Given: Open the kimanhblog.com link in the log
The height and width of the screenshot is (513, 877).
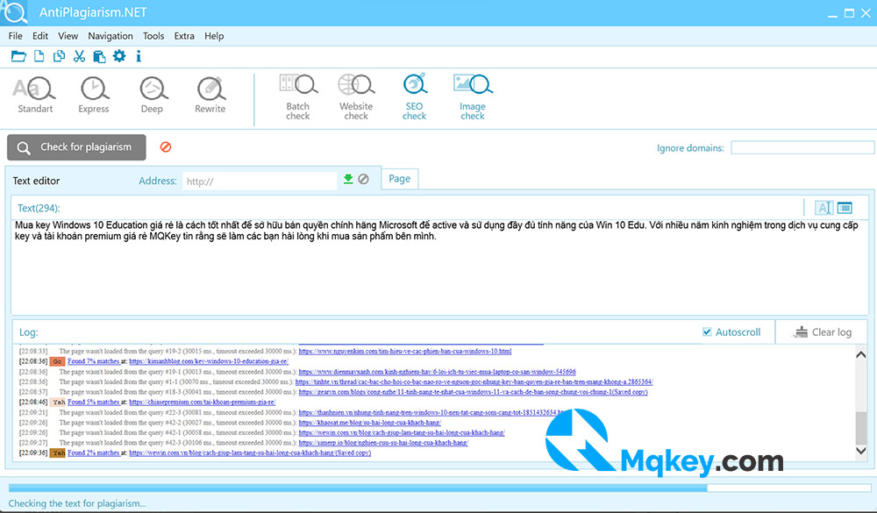Looking at the screenshot, I should pyautogui.click(x=209, y=361).
